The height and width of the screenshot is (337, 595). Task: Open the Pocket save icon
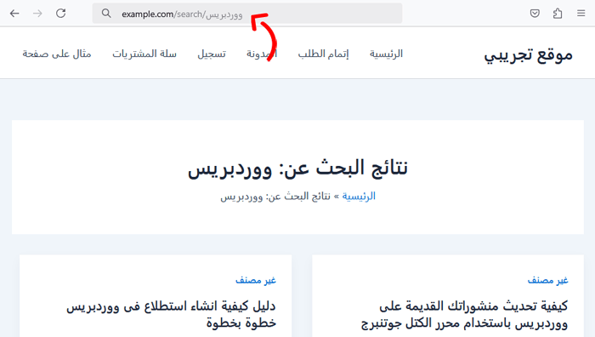pyautogui.click(x=535, y=14)
